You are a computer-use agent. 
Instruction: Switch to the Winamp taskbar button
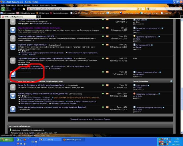[50, 139]
